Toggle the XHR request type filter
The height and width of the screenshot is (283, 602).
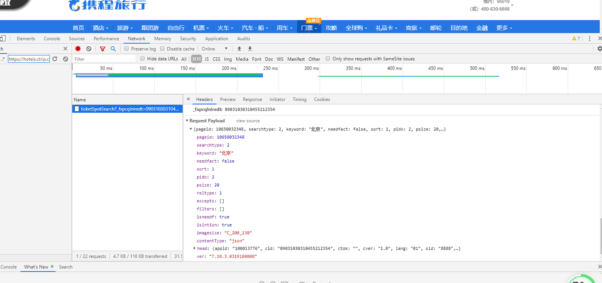point(196,59)
